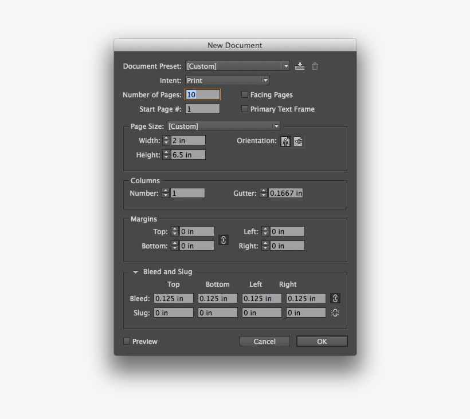The height and width of the screenshot is (419, 470).
Task: Delete the selected document preset
Action: pyautogui.click(x=315, y=66)
